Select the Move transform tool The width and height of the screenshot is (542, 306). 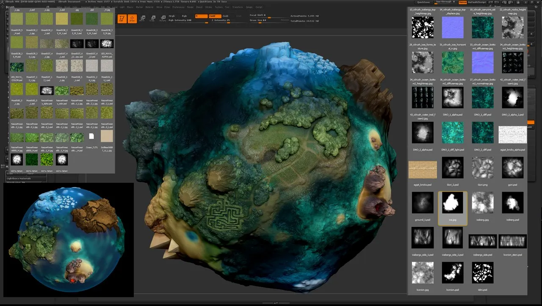coord(142,19)
